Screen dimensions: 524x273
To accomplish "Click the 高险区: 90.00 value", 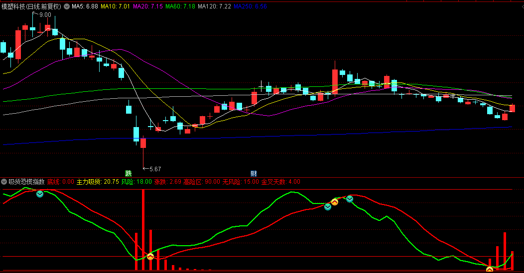I will (x=202, y=182).
